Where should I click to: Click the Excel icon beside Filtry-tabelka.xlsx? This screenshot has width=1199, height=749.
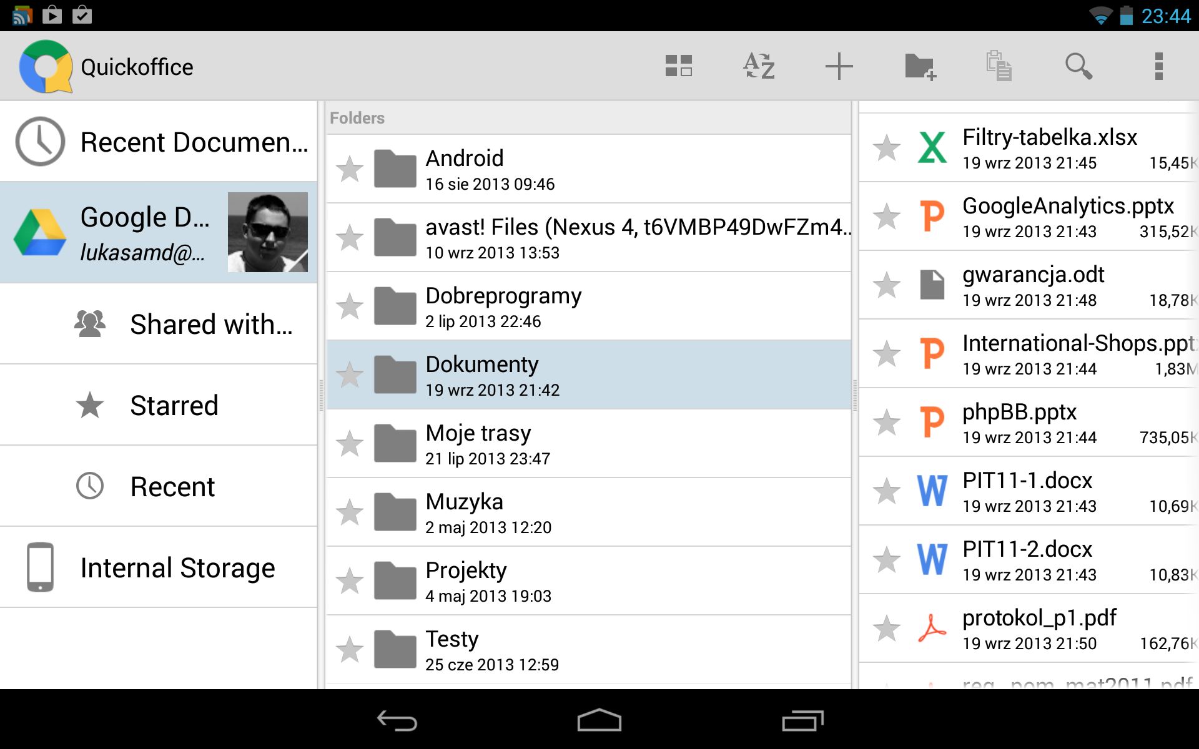(932, 148)
